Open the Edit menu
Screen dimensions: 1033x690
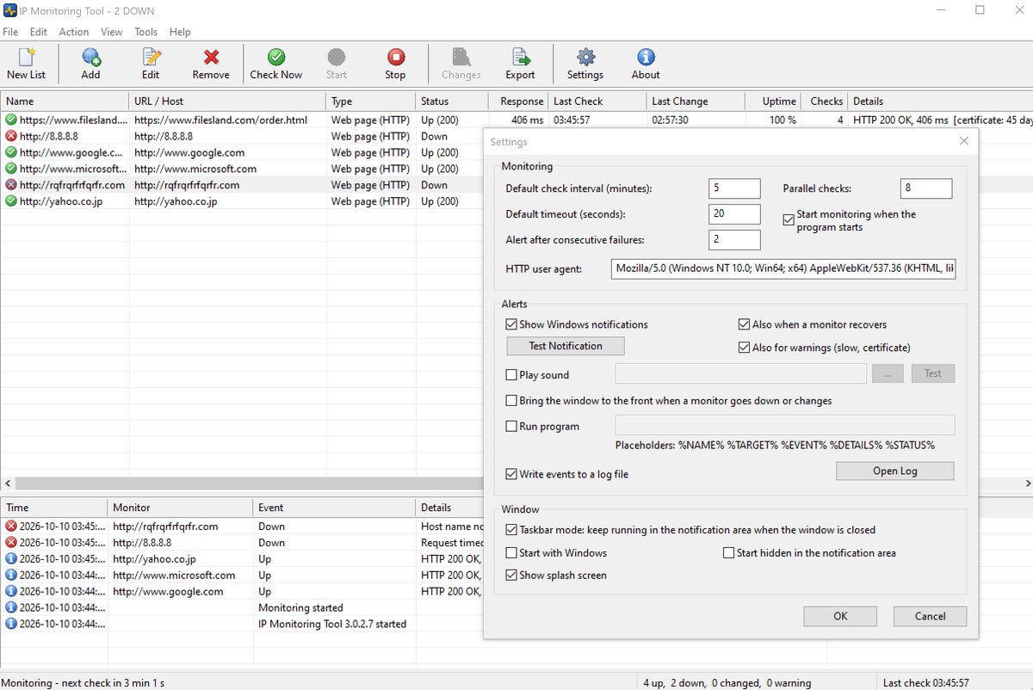39,32
